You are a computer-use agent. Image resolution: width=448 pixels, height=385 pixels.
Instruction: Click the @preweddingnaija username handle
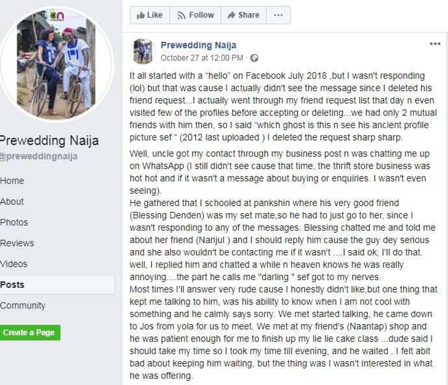coord(38,157)
